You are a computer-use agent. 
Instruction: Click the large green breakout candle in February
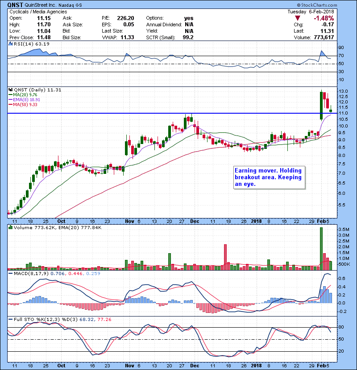321,106
